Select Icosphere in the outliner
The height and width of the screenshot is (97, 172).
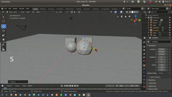pos(156,30)
